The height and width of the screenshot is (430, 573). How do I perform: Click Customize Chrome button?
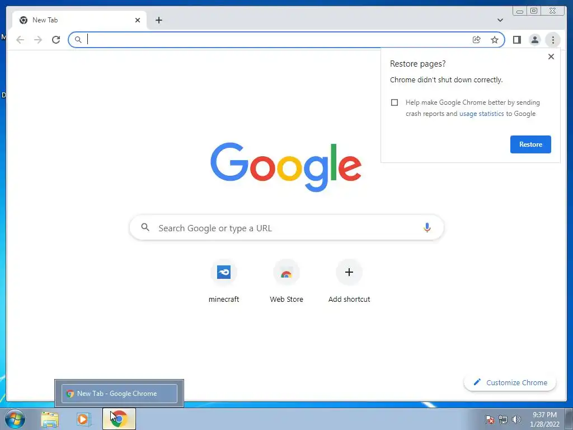coord(510,382)
